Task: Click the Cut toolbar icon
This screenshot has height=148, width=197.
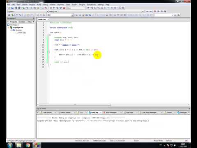Action: click(32, 8)
